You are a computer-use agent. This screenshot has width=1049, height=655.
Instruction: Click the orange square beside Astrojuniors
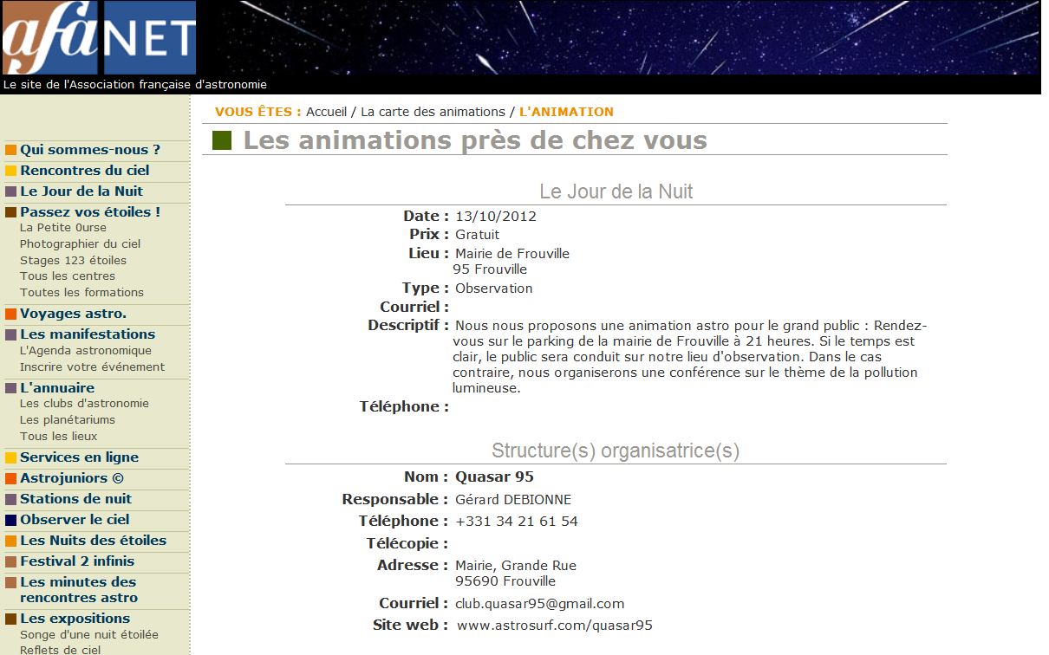[x=11, y=478]
